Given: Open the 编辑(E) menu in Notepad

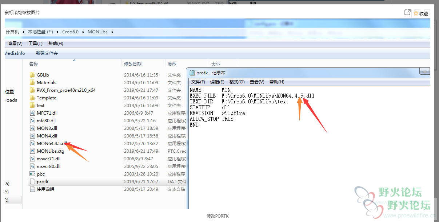Looking at the screenshot, I should [x=217, y=82].
